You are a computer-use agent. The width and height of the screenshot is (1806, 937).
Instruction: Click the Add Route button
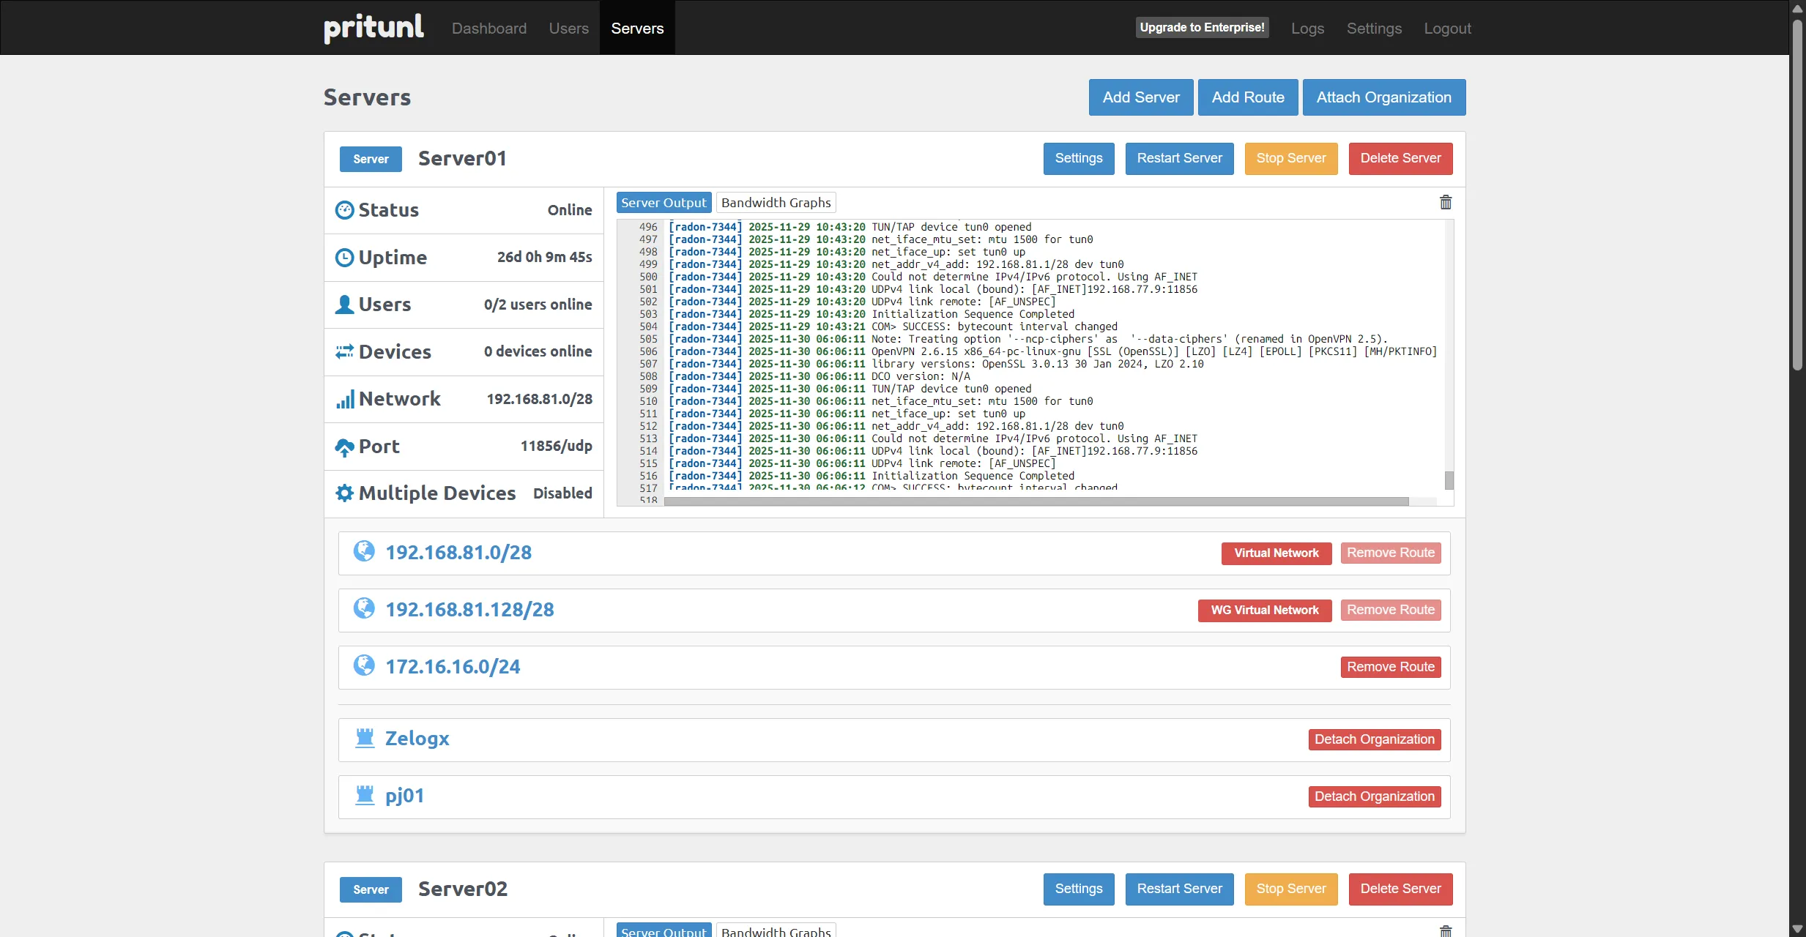click(1246, 97)
